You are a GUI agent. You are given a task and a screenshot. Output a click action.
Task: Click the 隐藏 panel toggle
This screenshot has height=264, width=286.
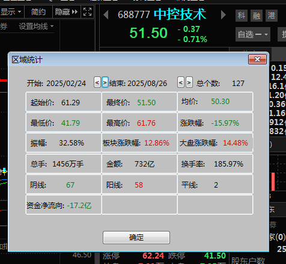[67, 12]
